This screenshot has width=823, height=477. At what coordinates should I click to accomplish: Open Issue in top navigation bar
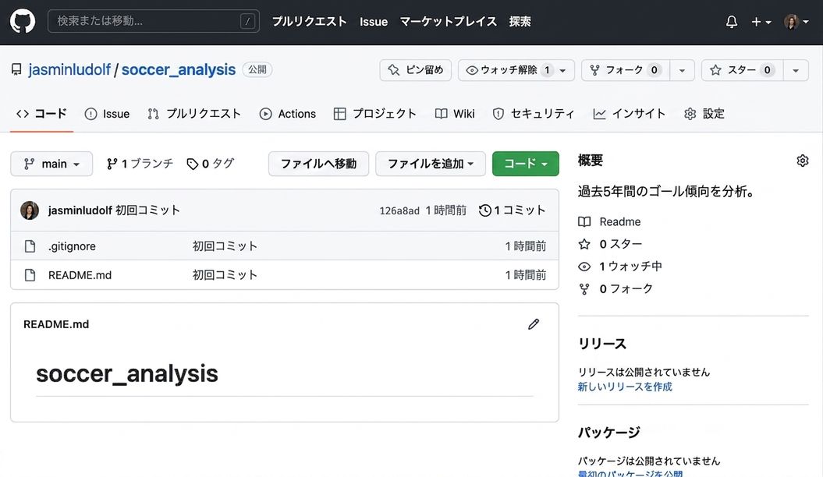point(373,22)
